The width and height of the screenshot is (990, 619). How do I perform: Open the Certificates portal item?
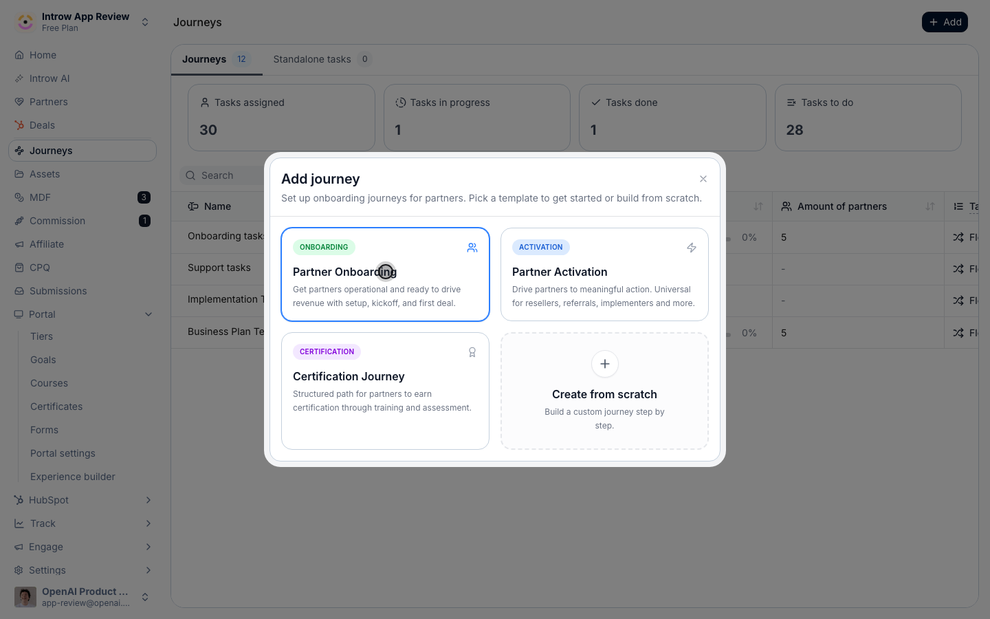[56, 406]
